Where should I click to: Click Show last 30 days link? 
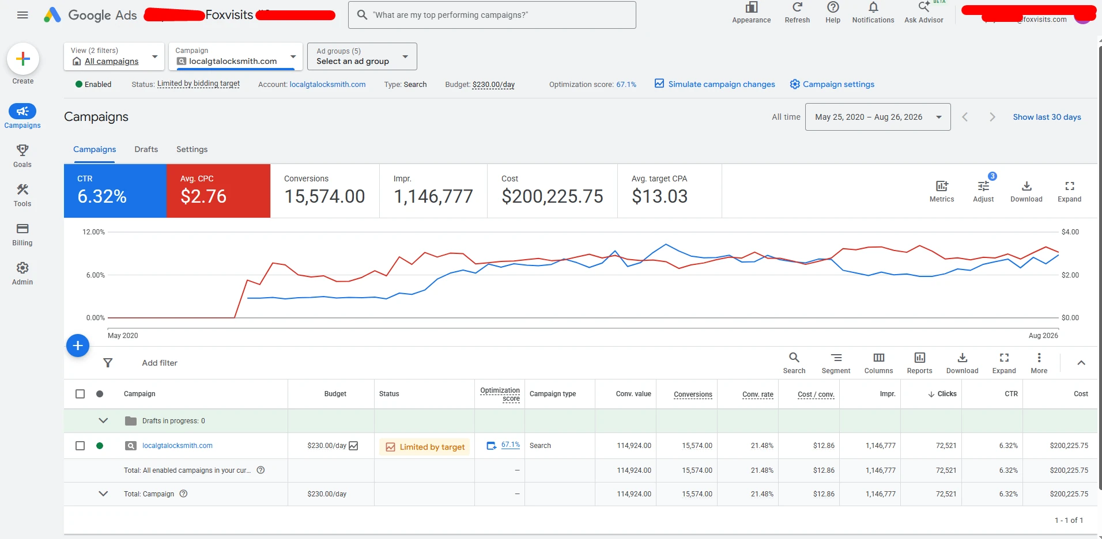(x=1047, y=117)
